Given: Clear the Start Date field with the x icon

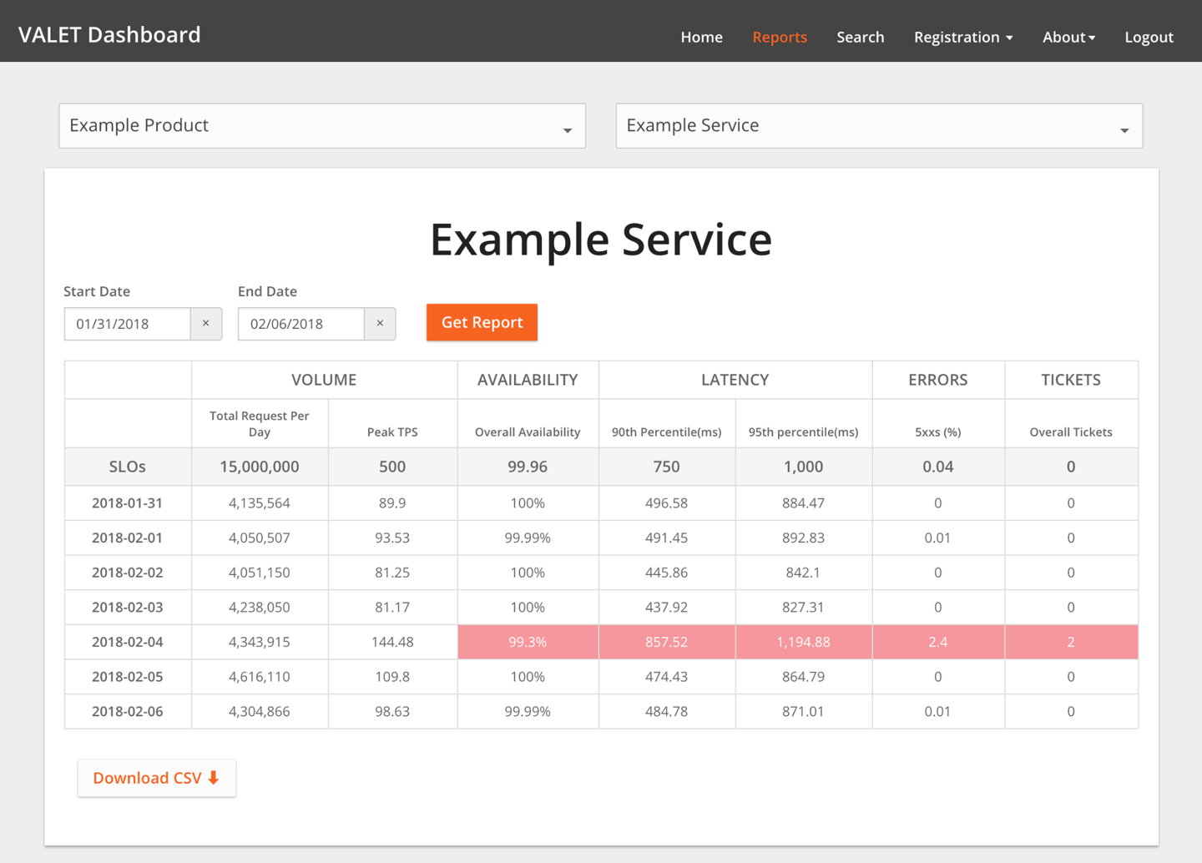Looking at the screenshot, I should tap(206, 324).
